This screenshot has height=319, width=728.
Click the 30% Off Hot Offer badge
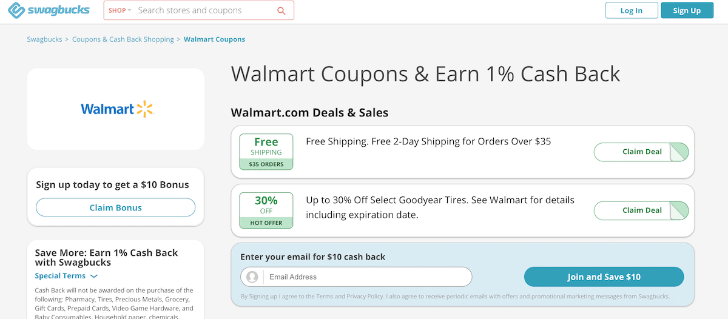pos(266,210)
